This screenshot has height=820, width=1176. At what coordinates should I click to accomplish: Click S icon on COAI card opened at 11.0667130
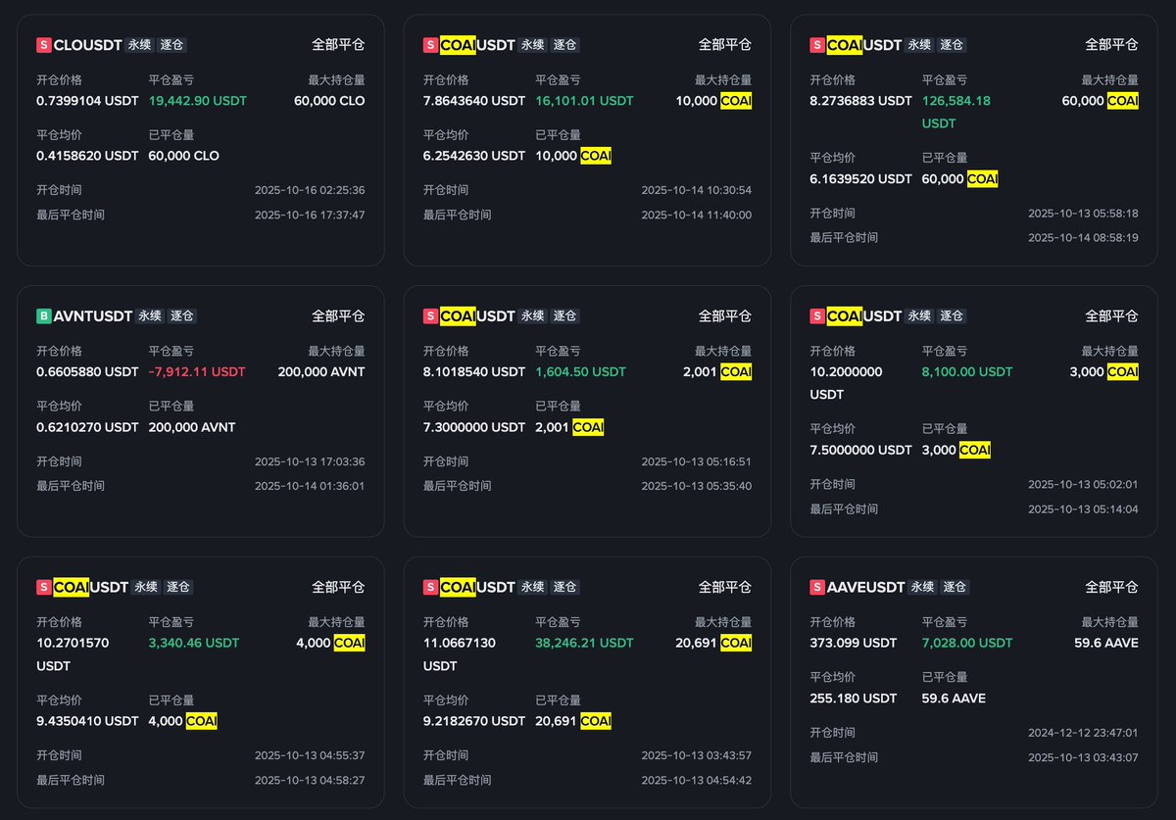[430, 587]
